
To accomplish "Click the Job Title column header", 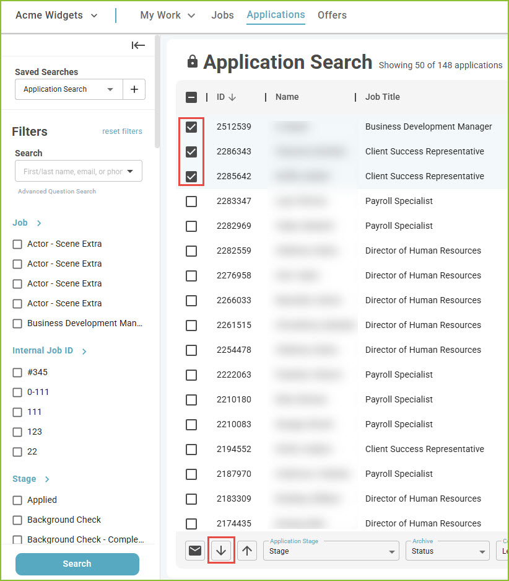I will click(x=383, y=97).
